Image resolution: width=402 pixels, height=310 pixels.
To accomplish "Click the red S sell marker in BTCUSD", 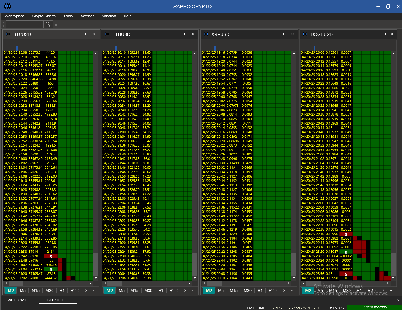I will pyautogui.click(x=51, y=256).
